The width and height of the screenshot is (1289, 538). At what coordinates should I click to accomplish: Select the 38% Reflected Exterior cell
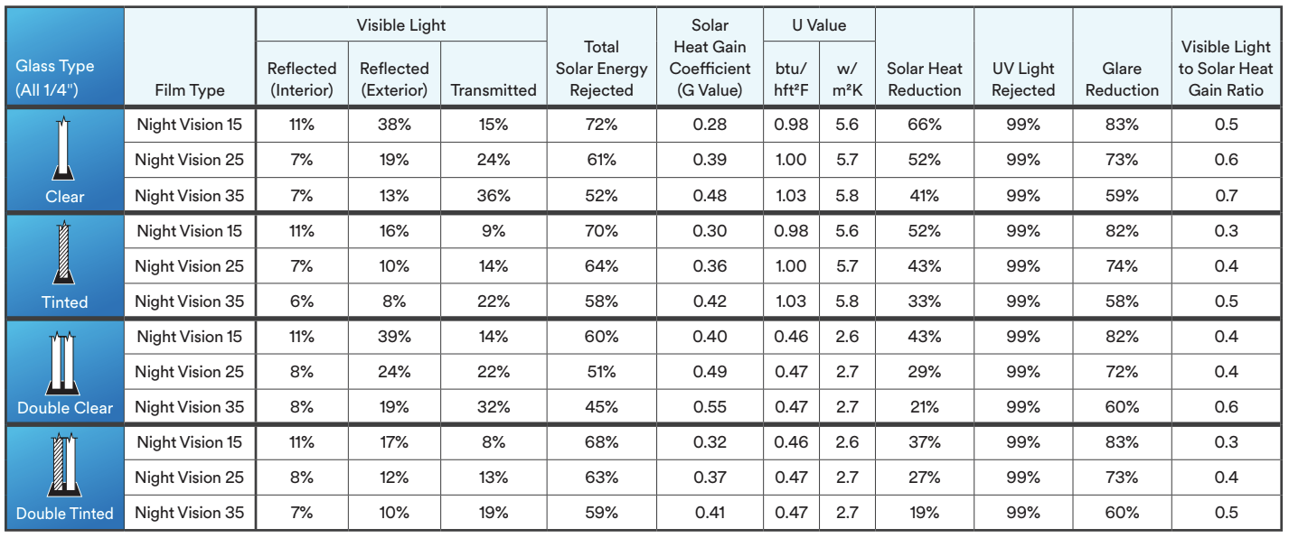click(x=394, y=125)
